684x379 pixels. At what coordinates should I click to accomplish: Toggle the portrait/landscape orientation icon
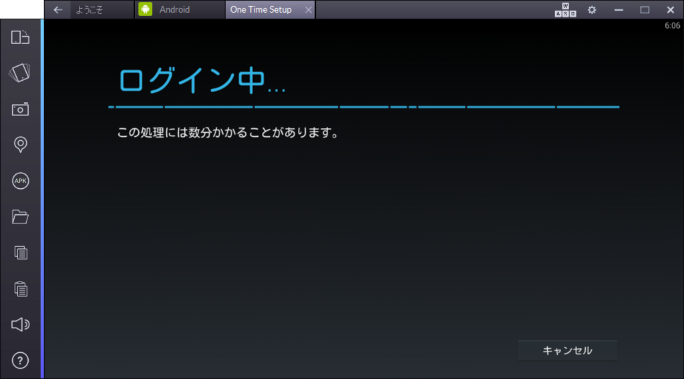20,37
